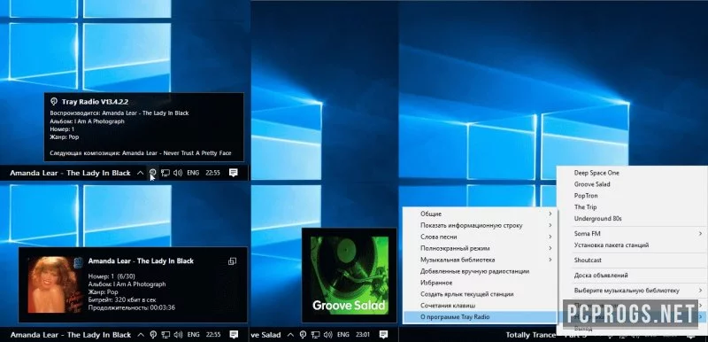Click the Tray Radio tray icon under the version tooltip
708x342 pixels.
click(x=152, y=173)
